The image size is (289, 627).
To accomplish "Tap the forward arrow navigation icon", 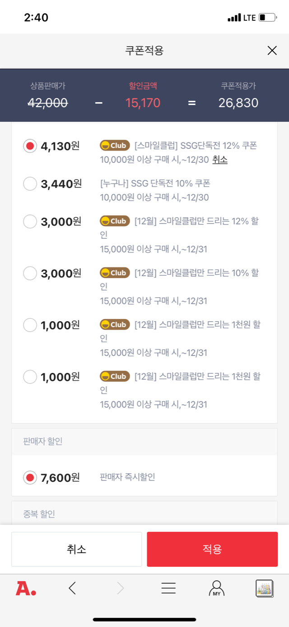I will pyautogui.click(x=120, y=588).
